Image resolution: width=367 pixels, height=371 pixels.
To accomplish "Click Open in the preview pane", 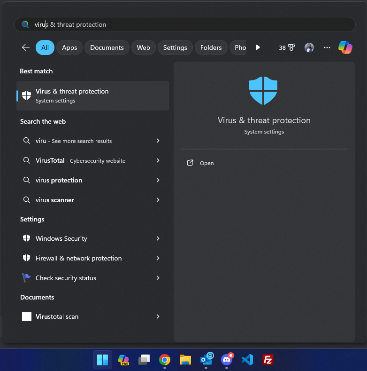I will [206, 163].
